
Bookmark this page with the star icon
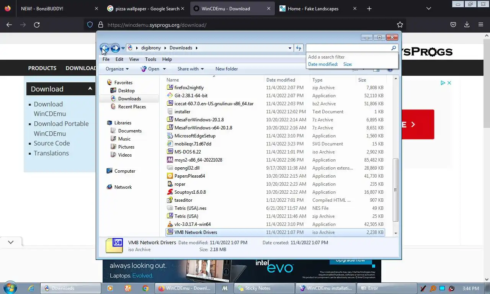tap(400, 24)
